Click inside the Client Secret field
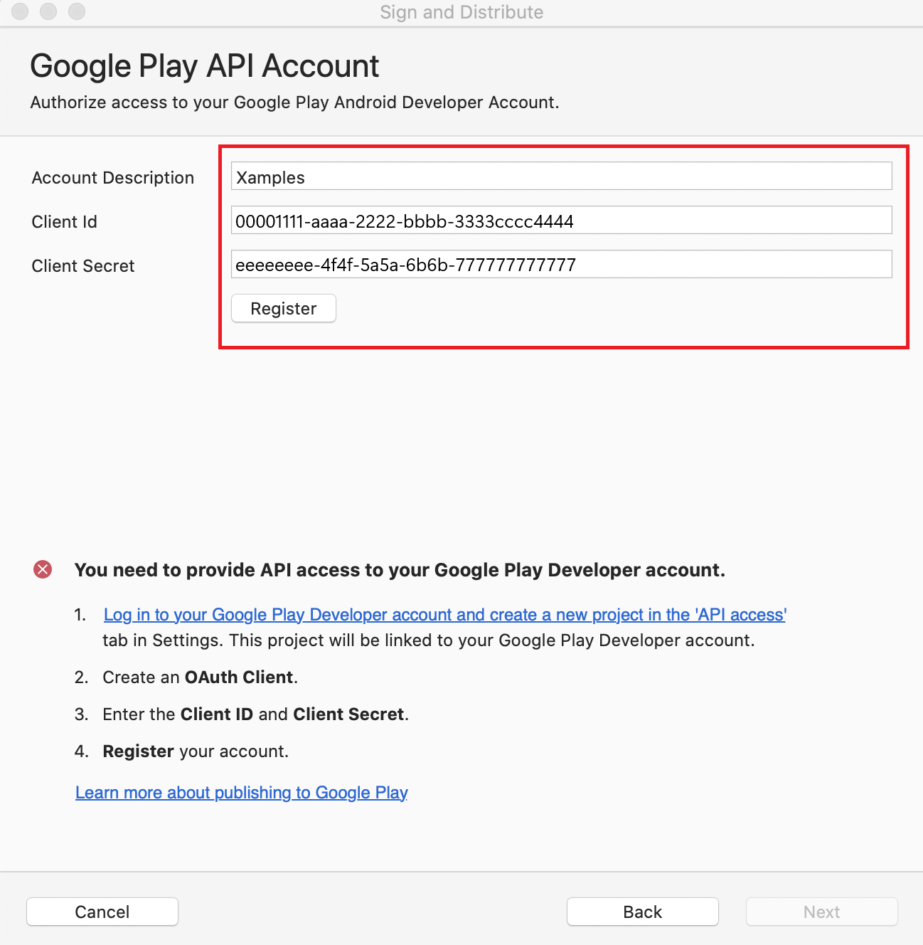Screen dimensions: 923x945 [x=560, y=265]
